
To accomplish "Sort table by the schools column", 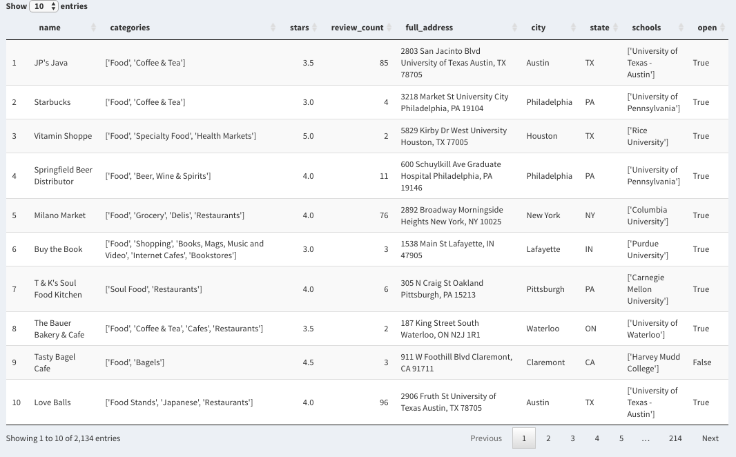I will (x=655, y=28).
